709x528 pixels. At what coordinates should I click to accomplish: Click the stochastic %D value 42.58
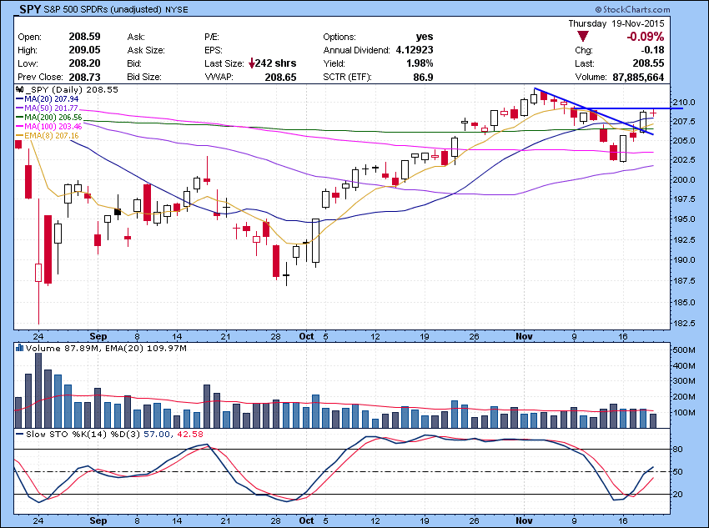click(x=190, y=434)
